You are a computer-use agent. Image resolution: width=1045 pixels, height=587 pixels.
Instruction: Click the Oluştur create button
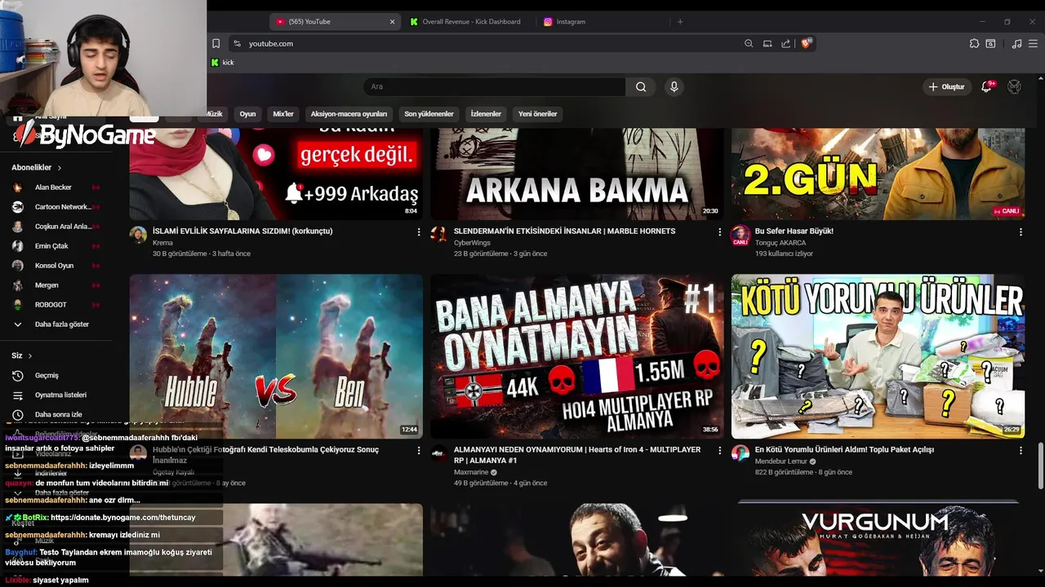tap(946, 86)
